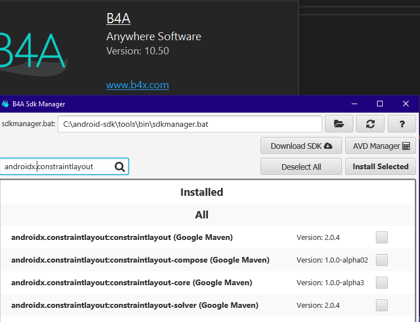420x322 pixels.
Task: Focus the sdkmanager.bat path field
Action: (189, 124)
